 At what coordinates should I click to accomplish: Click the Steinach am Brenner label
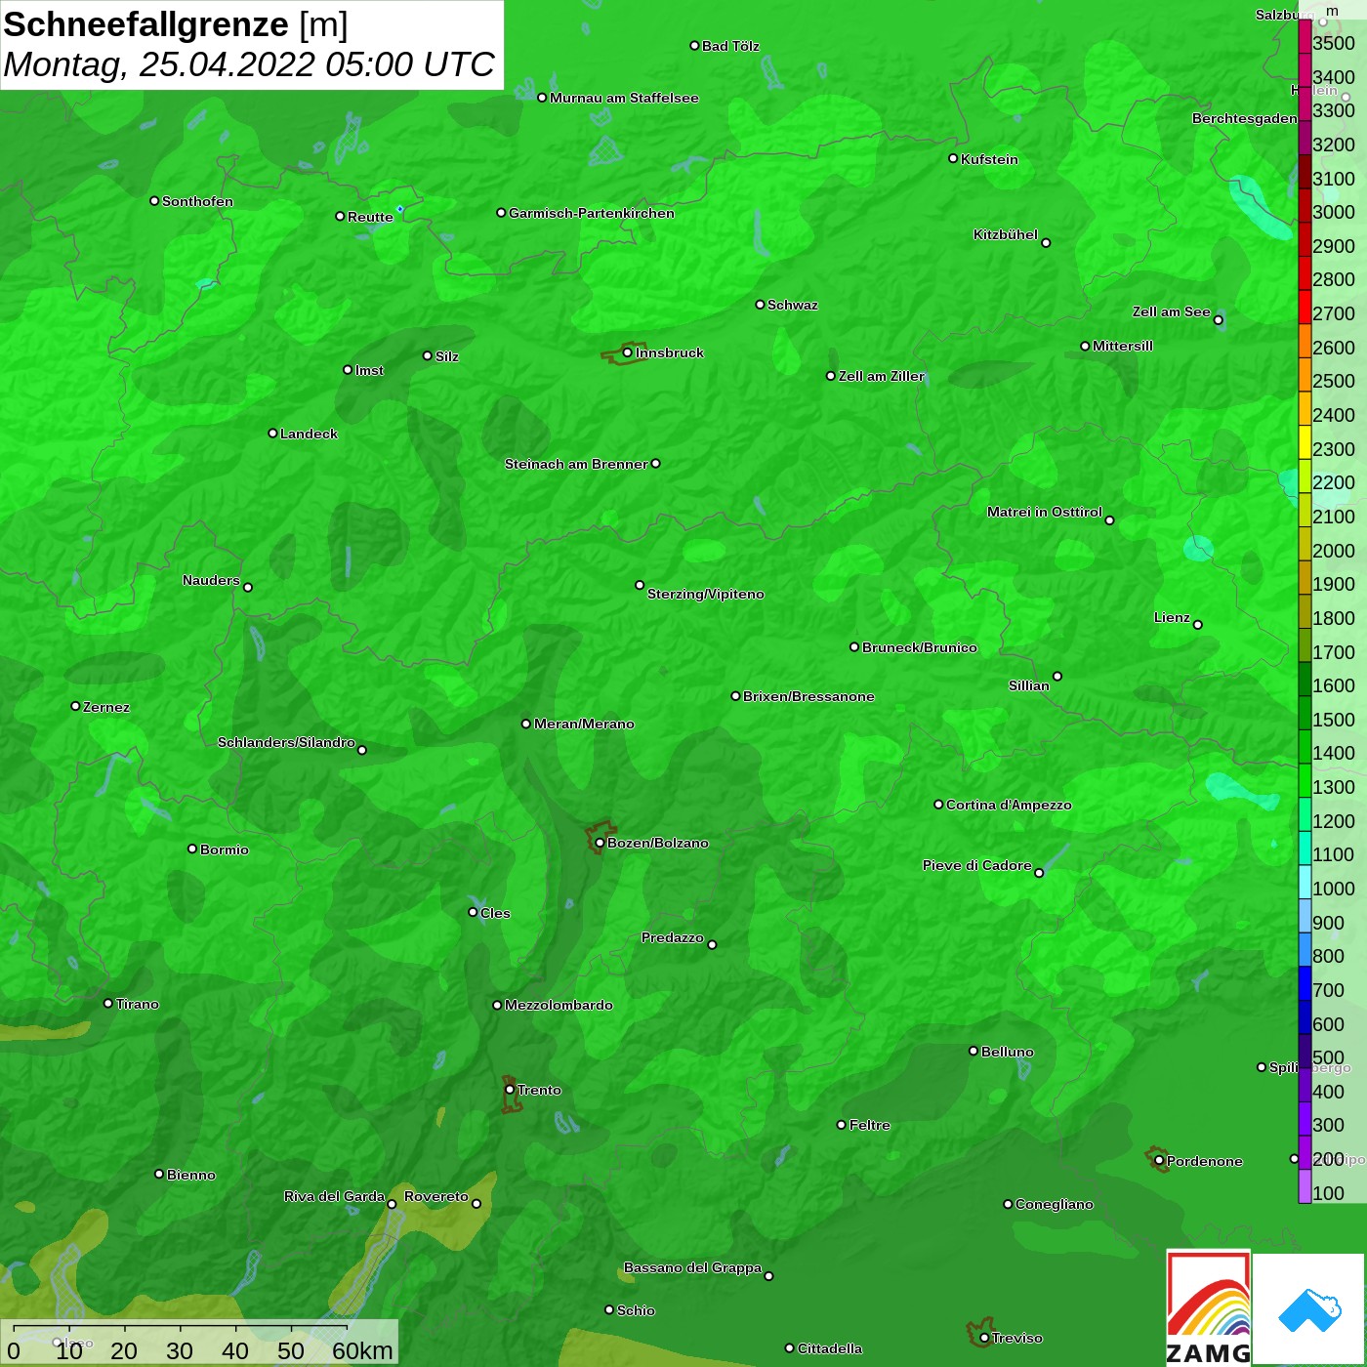pyautogui.click(x=576, y=464)
